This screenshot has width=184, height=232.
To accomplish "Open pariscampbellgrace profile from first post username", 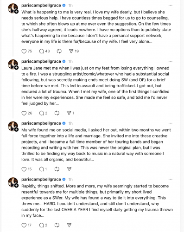I will coord(41,6).
